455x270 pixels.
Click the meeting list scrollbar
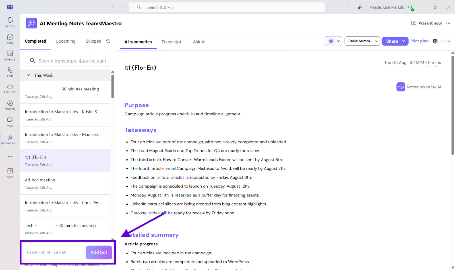pyautogui.click(x=113, y=86)
